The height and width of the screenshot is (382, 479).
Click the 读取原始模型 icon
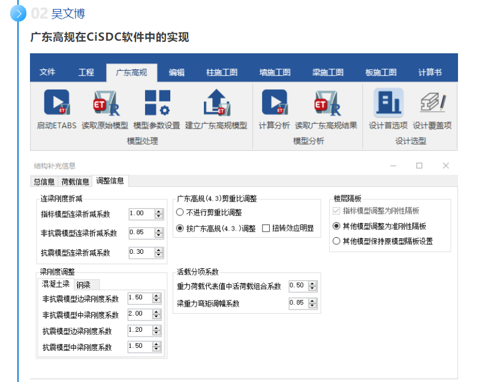tap(106, 103)
